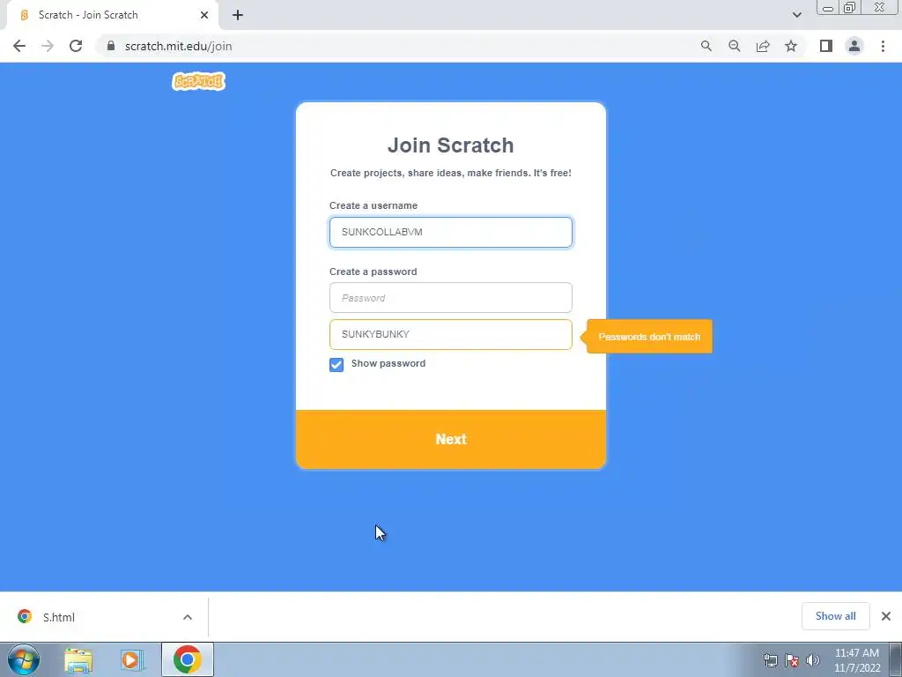The height and width of the screenshot is (677, 902).
Task: Open the network tray icon
Action: (x=770, y=660)
